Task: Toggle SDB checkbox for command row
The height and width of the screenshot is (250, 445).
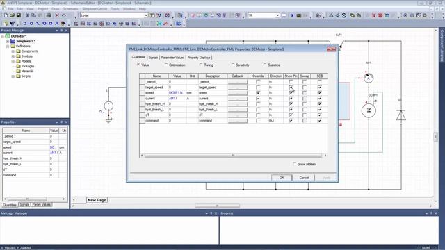Action: (x=320, y=120)
